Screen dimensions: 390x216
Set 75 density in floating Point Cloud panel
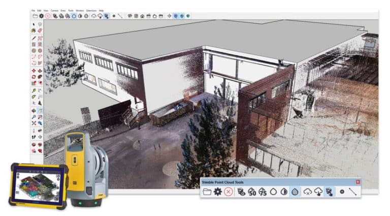263,192
